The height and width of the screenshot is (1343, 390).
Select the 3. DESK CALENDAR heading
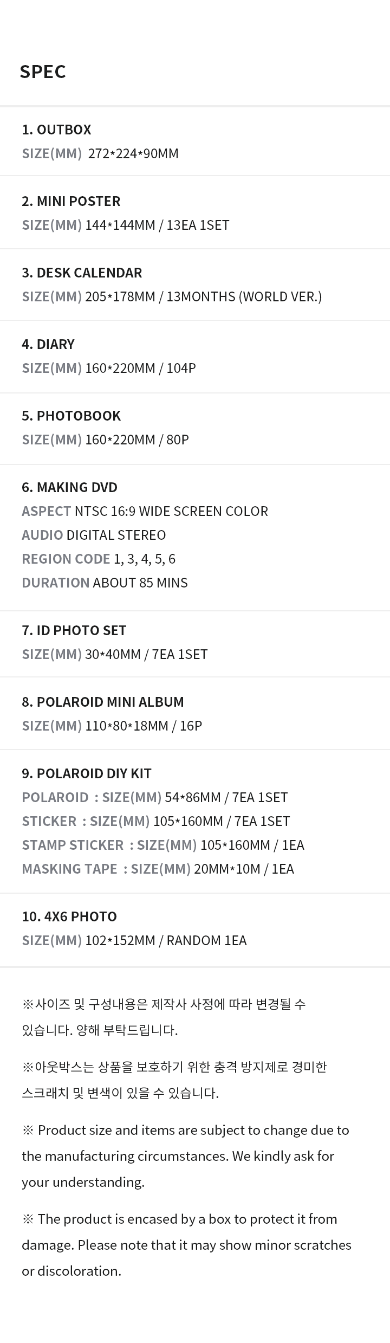click(82, 273)
